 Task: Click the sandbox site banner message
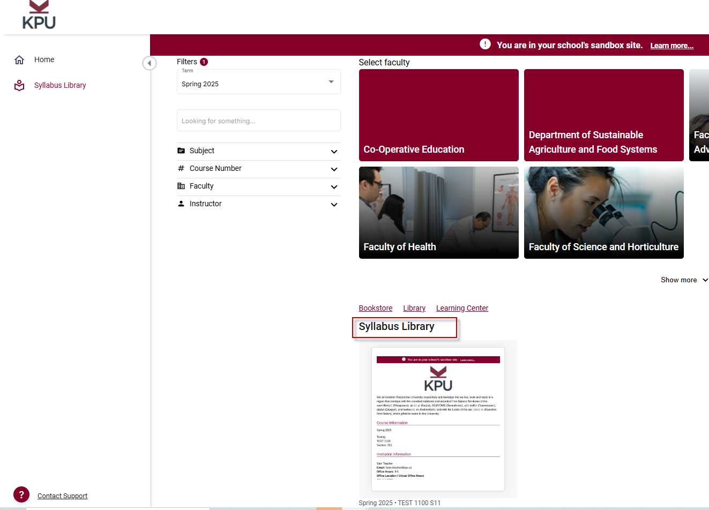[x=570, y=45]
